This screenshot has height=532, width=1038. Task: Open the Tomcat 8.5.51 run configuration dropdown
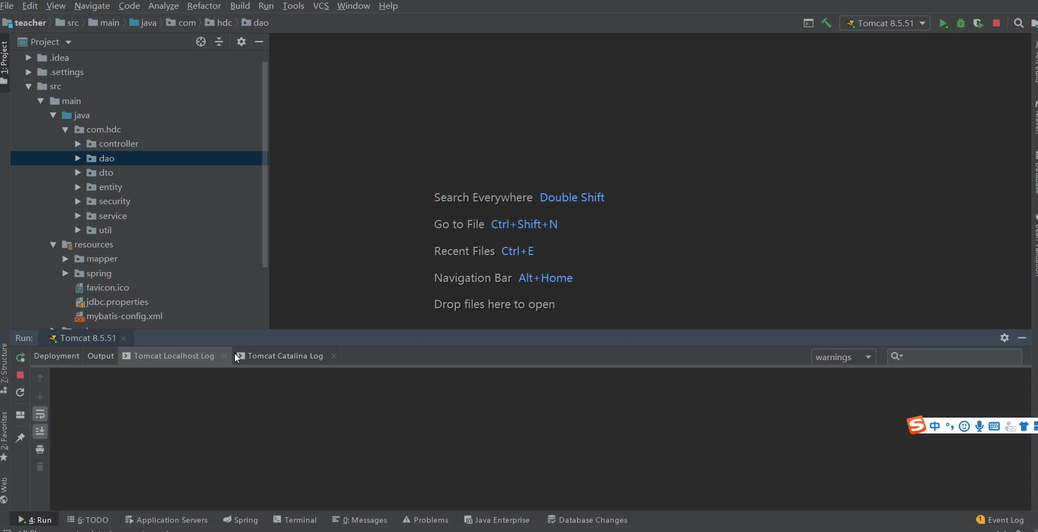885,24
